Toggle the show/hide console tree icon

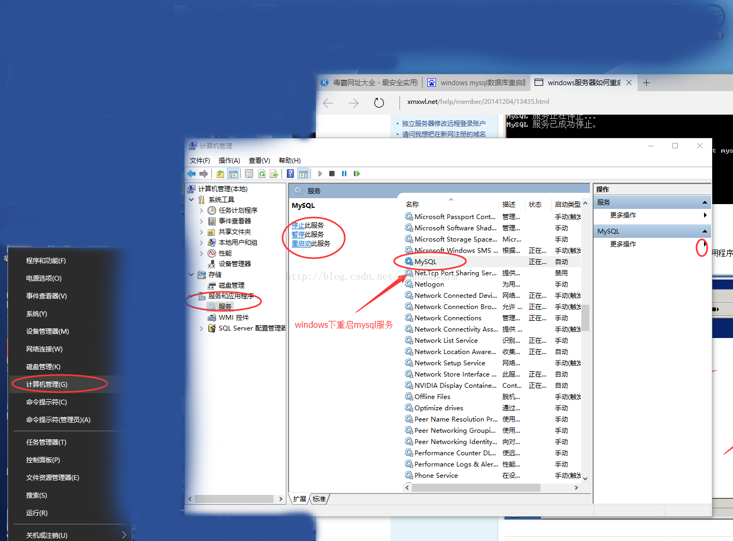[x=233, y=174]
